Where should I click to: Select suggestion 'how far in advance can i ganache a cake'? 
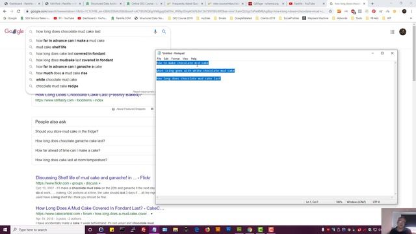[x=69, y=66]
